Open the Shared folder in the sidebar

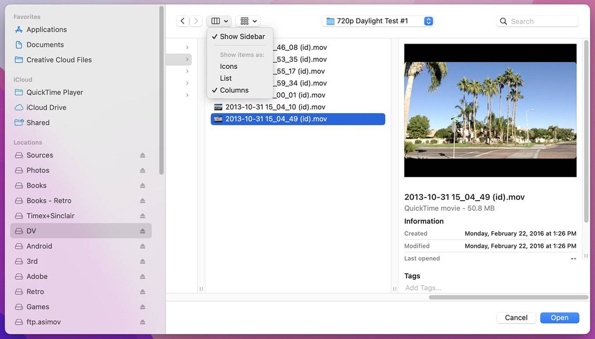[x=81, y=122]
